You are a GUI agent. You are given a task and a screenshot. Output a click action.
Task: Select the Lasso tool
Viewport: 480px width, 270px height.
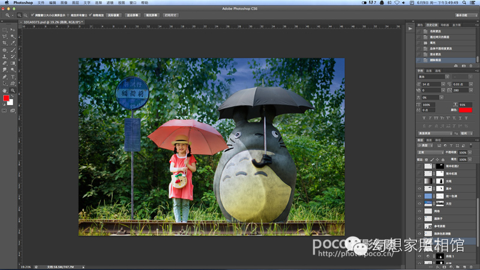pos(5,37)
